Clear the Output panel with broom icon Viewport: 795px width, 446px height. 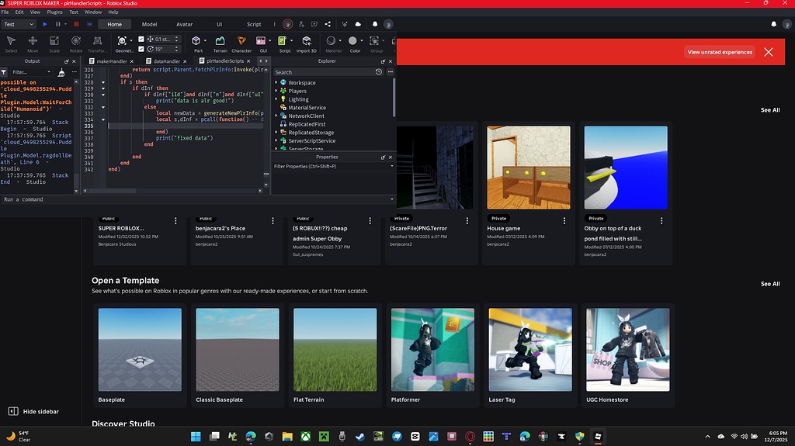(61, 72)
